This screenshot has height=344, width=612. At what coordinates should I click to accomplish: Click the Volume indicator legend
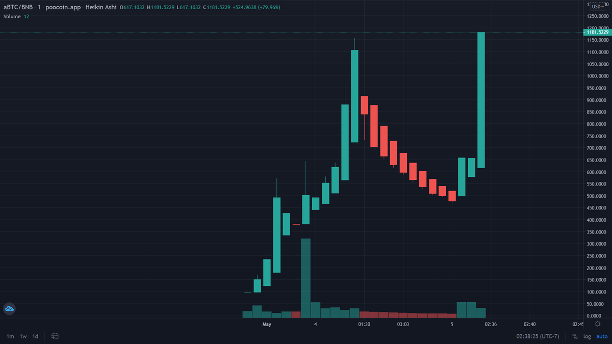pyautogui.click(x=12, y=16)
